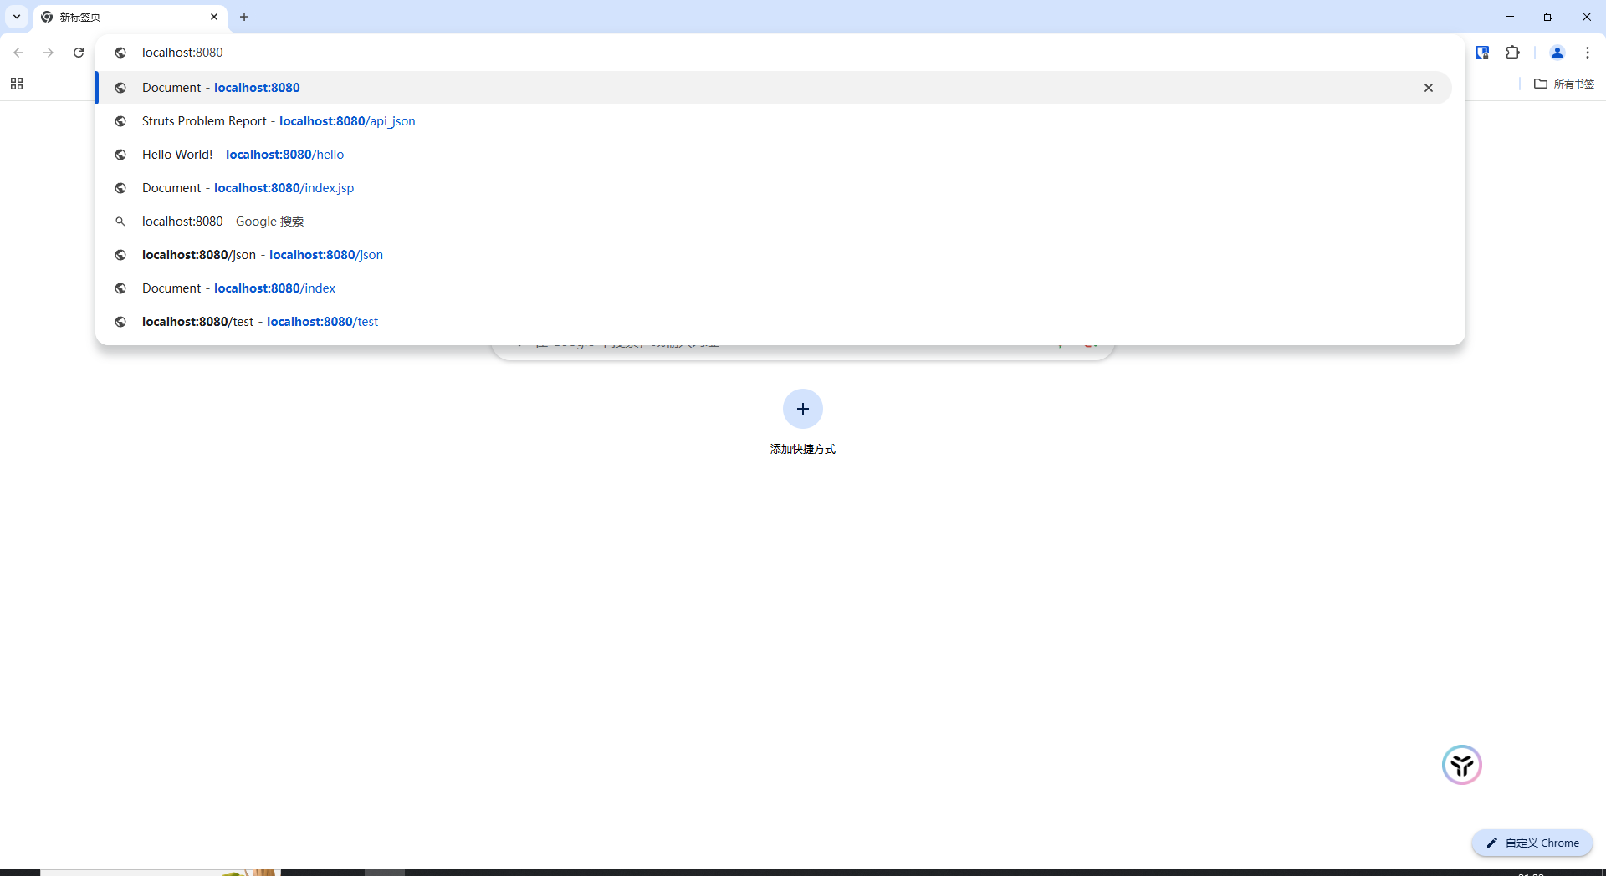This screenshot has height=876, width=1606.
Task: Choose the localhost:8080/index.jsp suggestion
Action: coord(248,188)
